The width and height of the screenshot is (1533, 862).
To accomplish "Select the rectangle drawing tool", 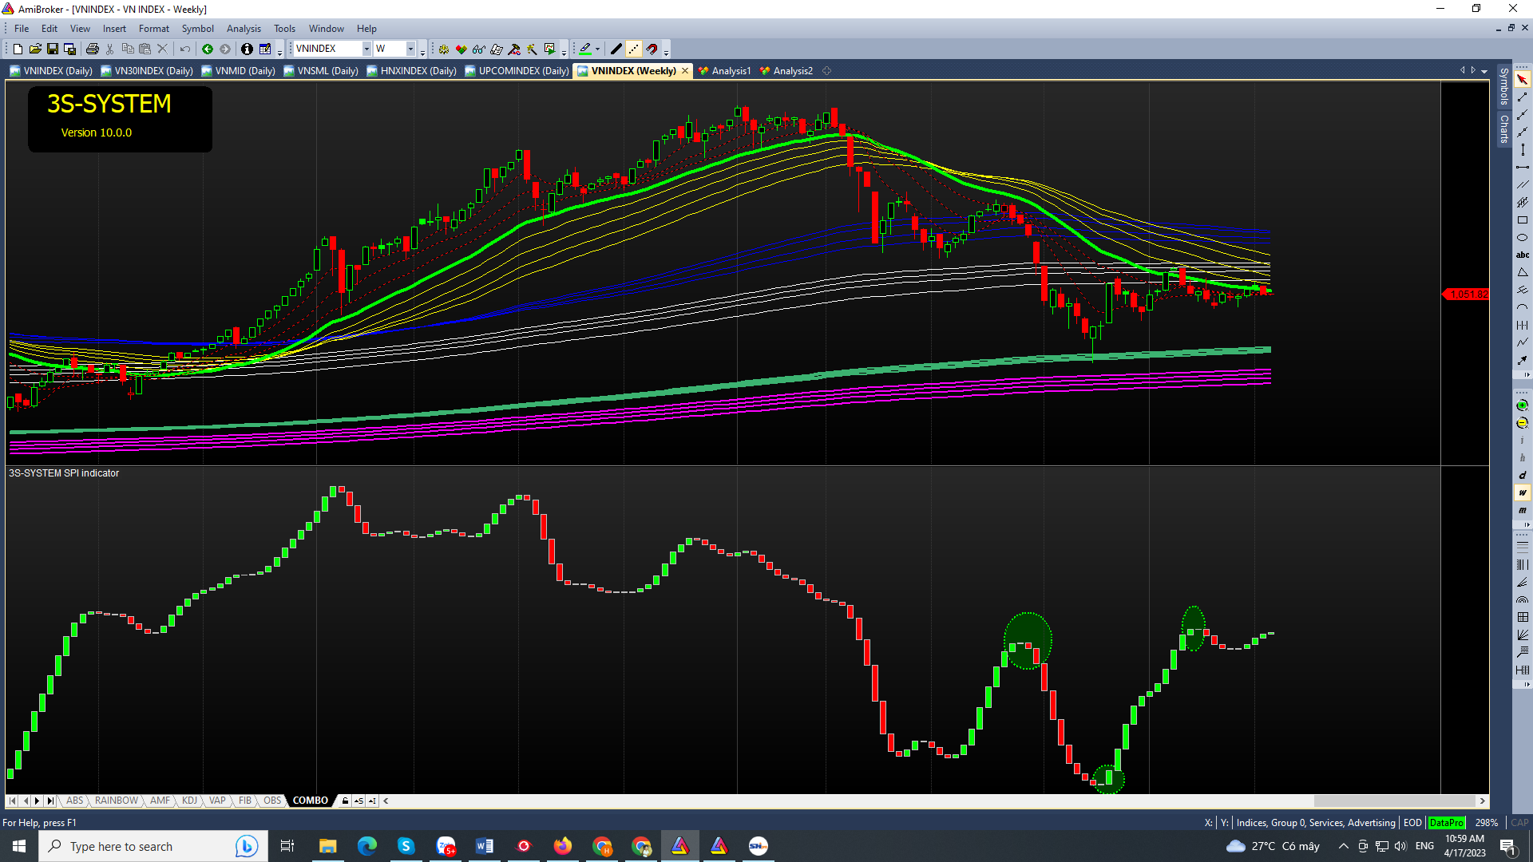I will pos(1522,220).
